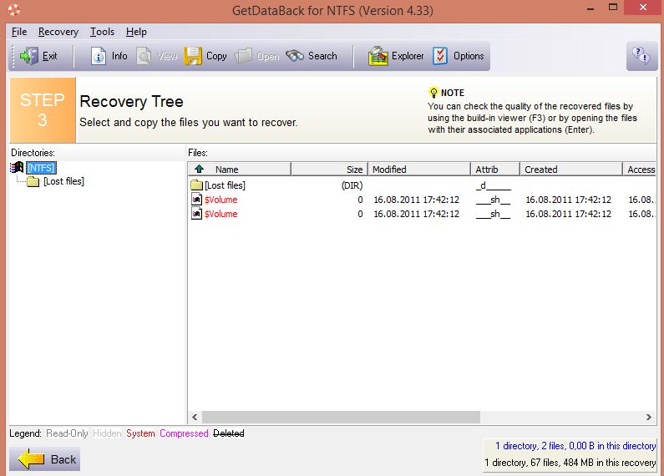Sort files by Size column header
The height and width of the screenshot is (476, 664).
point(329,169)
